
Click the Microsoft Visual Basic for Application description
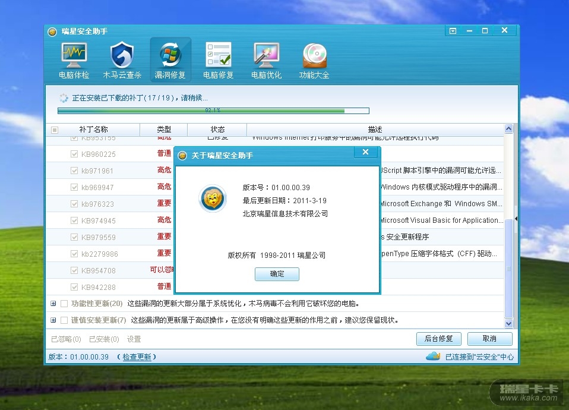(x=442, y=220)
